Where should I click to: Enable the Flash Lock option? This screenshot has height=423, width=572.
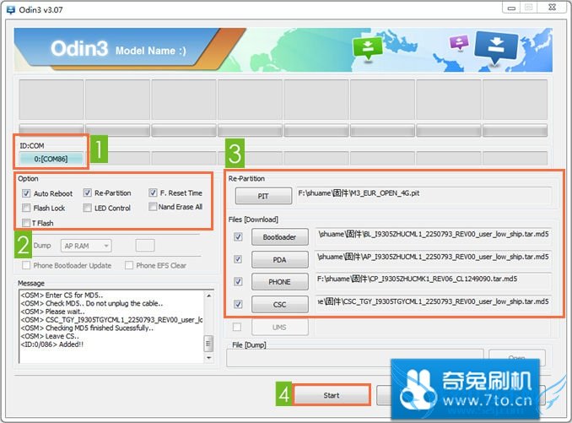coord(26,208)
